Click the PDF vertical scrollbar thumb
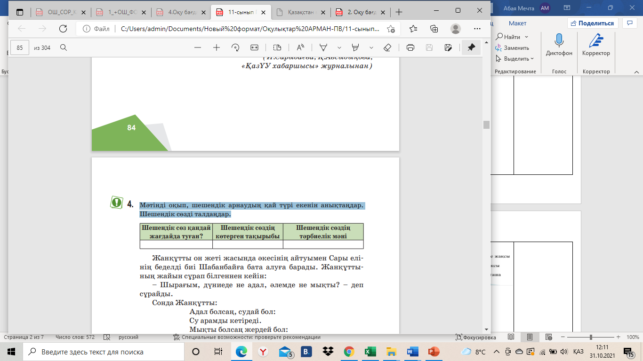Screen dimensions: 643x361 click(x=487, y=125)
